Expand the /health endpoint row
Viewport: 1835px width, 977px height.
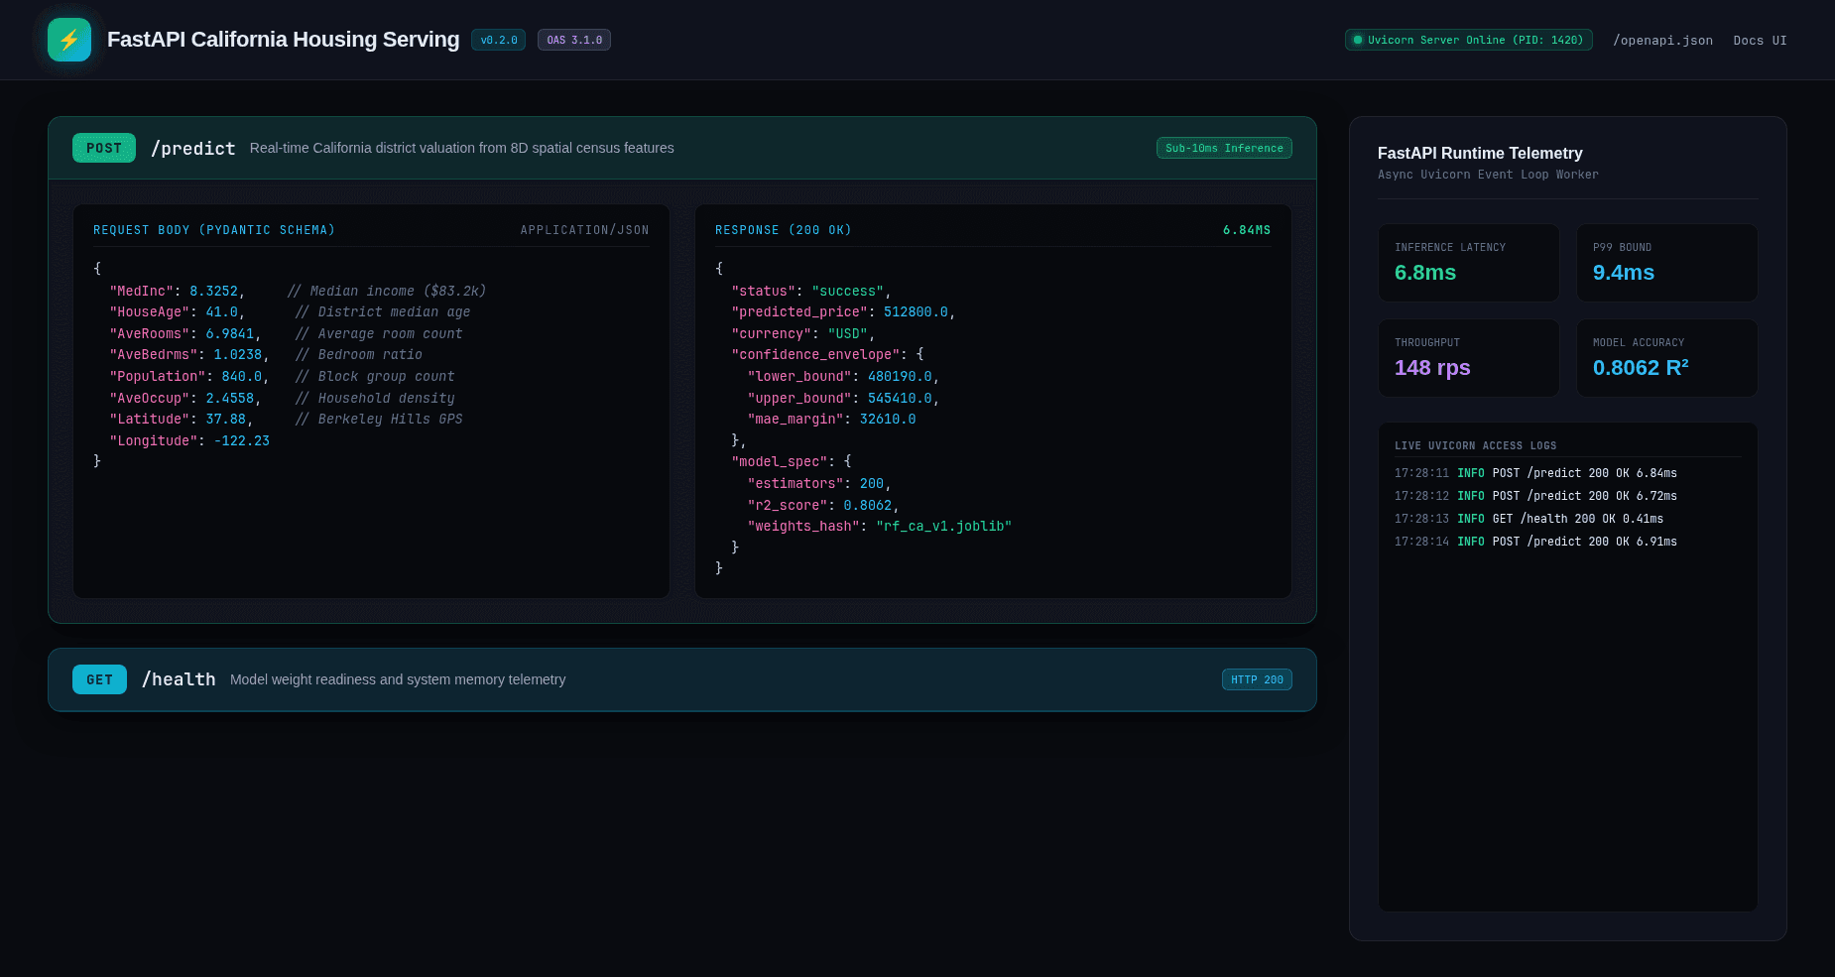(682, 679)
